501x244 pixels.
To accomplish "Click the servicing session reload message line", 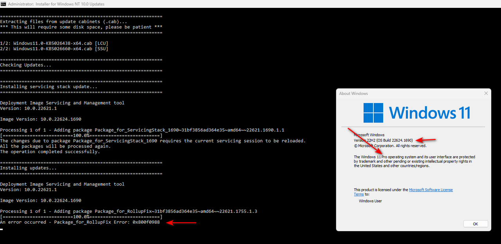I will click(x=153, y=141).
